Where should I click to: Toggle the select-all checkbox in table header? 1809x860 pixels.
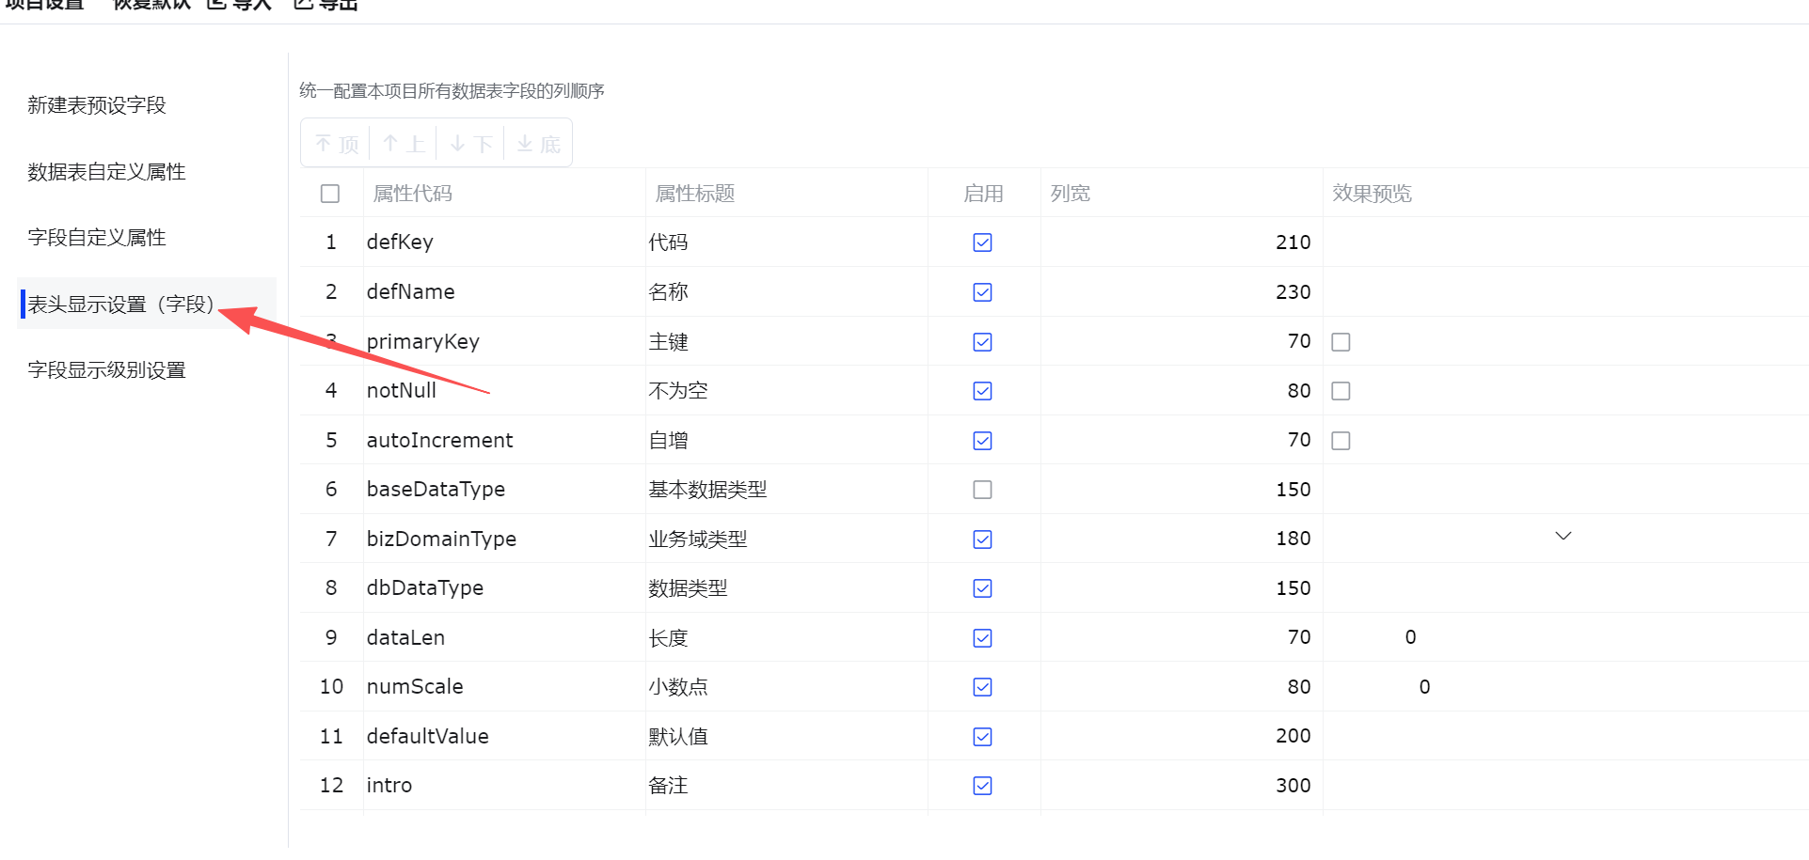330,194
